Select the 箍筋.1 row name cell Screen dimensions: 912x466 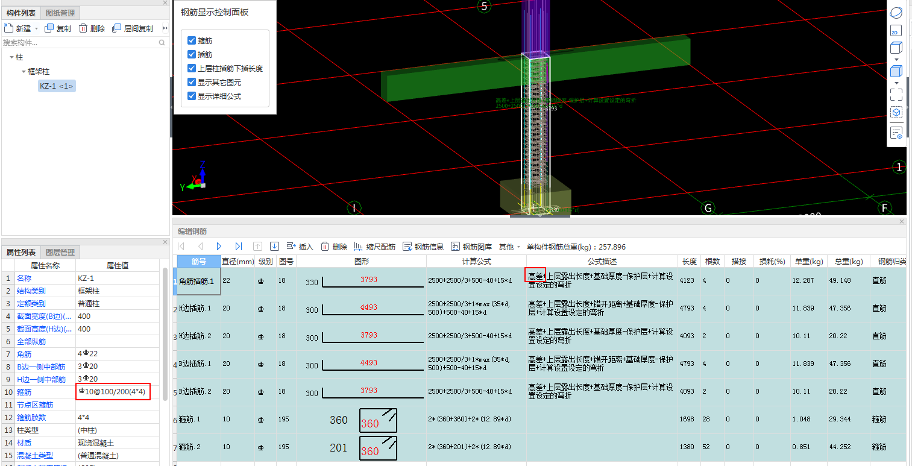(x=199, y=420)
